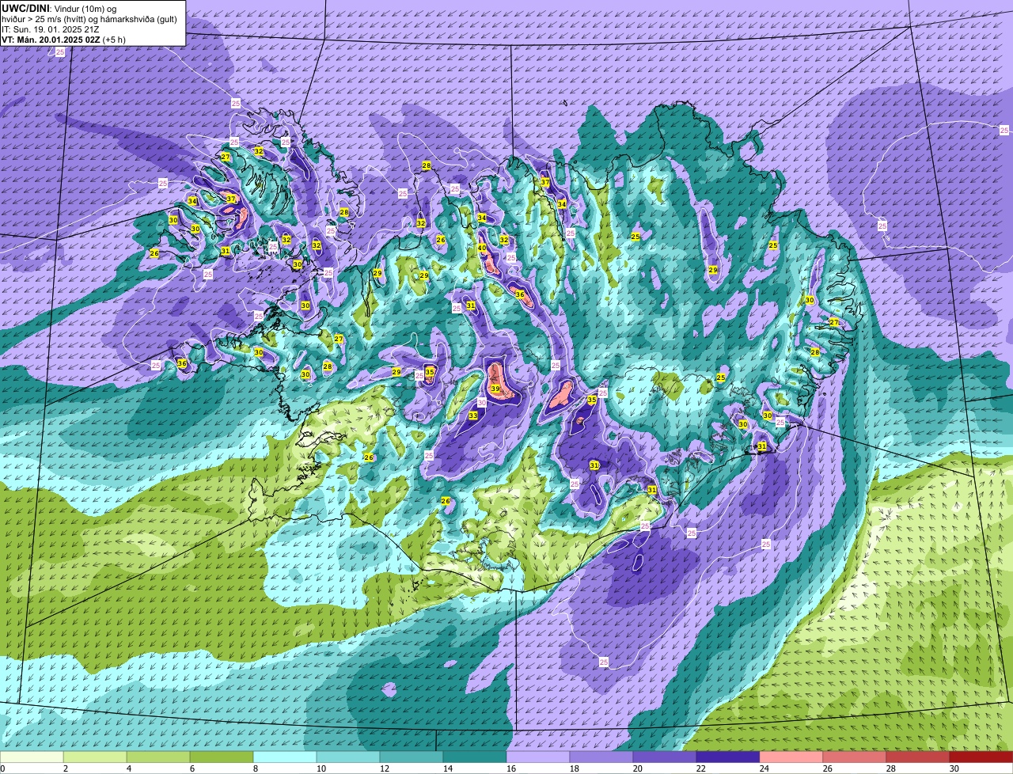Select the teal 14–16 legend swatch
Viewport: 1013px width, 774px height.
pos(475,757)
